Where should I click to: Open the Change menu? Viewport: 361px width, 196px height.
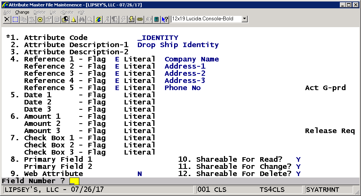[22, 12]
